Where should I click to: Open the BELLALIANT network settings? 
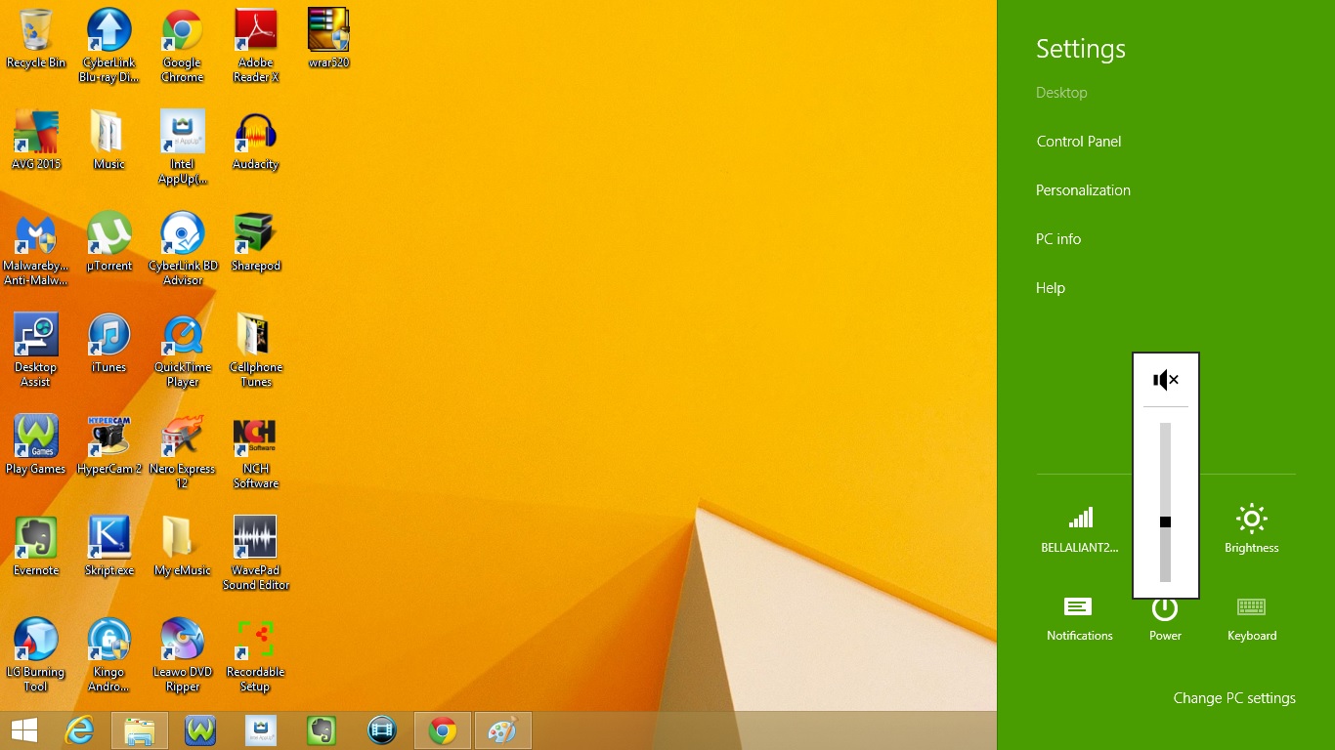pos(1080,530)
